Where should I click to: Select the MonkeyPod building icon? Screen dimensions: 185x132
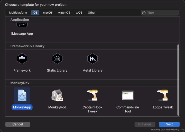click(57, 95)
